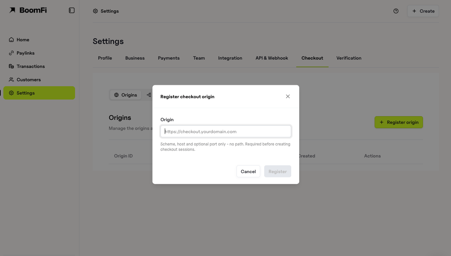Go to Paylinks in the sidebar
The image size is (451, 256).
click(39, 53)
